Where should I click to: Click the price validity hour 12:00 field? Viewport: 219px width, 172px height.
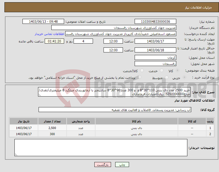pyautogui.click(x=113, y=50)
